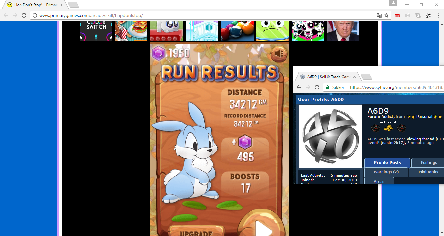
Task: Open a new tab next to Hop Don't Stop!
Action: point(74,5)
